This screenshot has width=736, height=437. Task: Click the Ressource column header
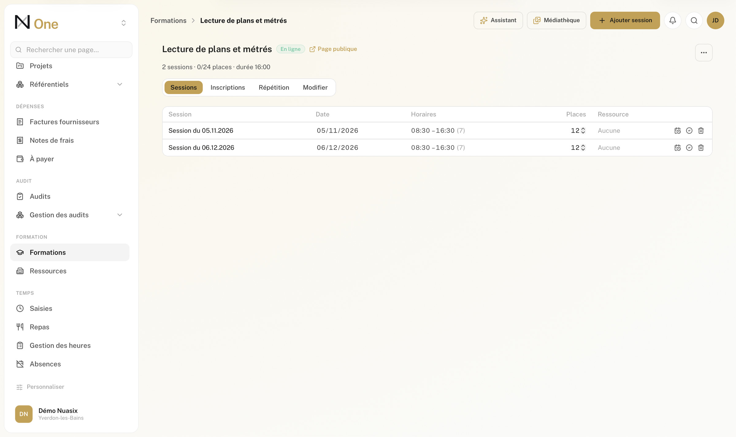(x=613, y=114)
